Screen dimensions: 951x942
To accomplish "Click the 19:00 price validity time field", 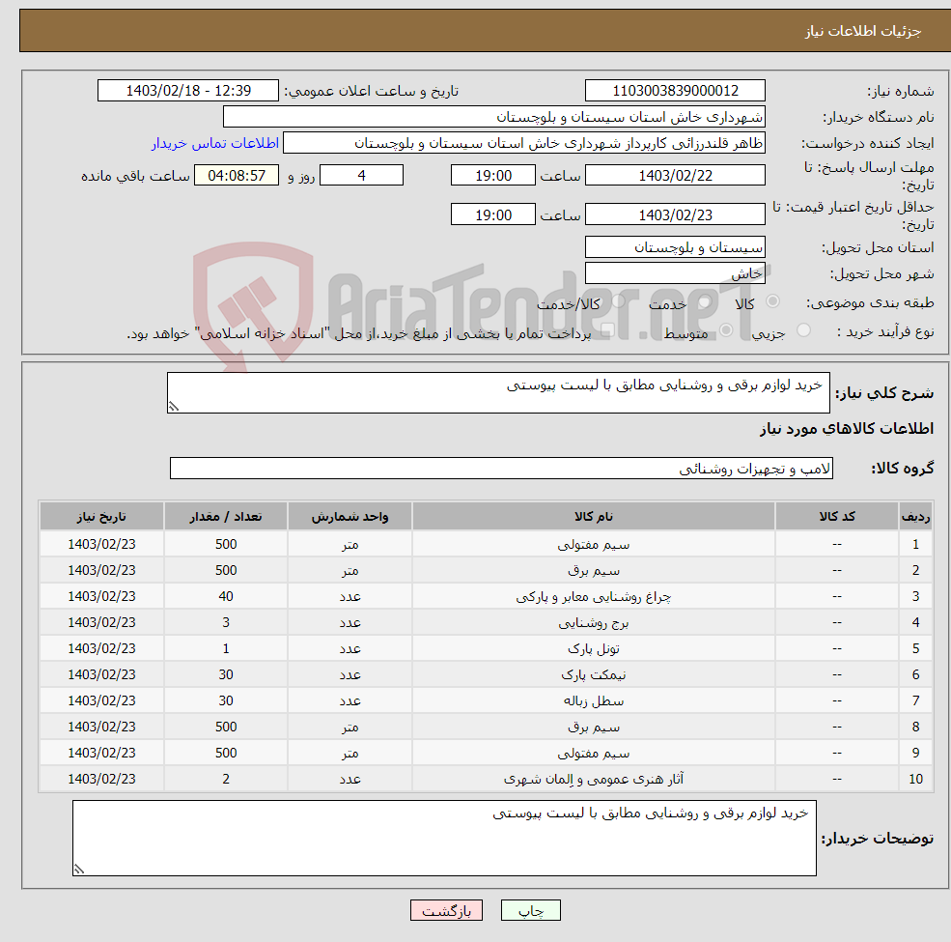I will pos(493,214).
